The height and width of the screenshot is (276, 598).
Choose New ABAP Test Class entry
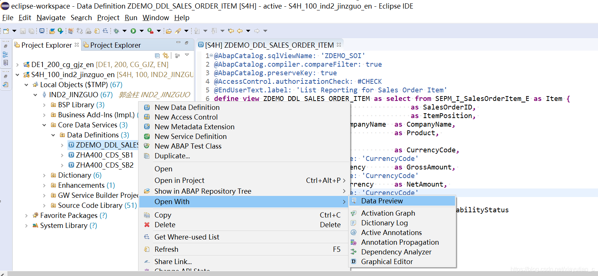click(244, 146)
